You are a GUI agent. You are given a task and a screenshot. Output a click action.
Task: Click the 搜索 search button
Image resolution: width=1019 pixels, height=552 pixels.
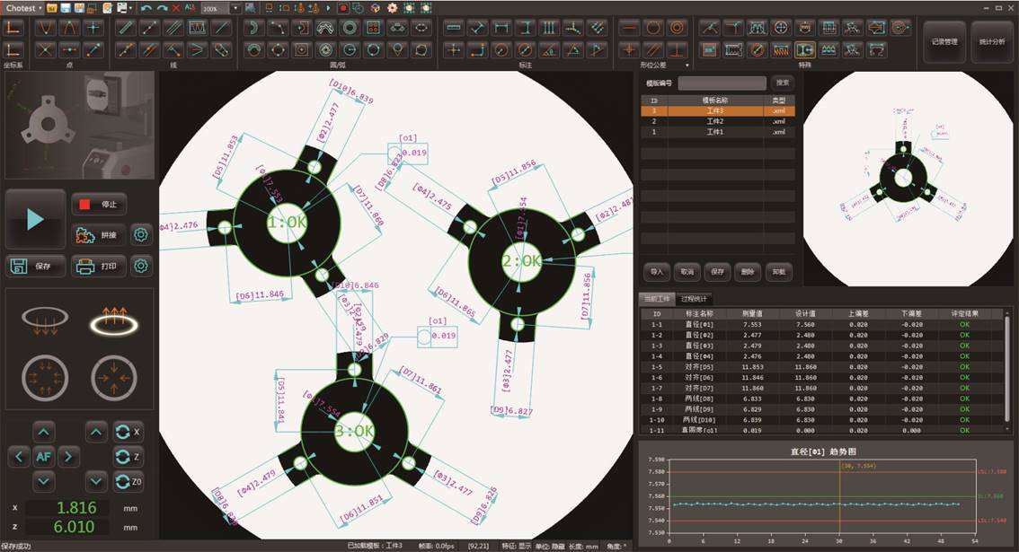pyautogui.click(x=783, y=83)
